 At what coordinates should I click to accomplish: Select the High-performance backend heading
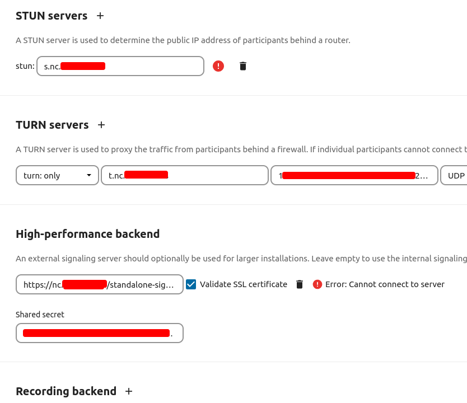tap(88, 234)
